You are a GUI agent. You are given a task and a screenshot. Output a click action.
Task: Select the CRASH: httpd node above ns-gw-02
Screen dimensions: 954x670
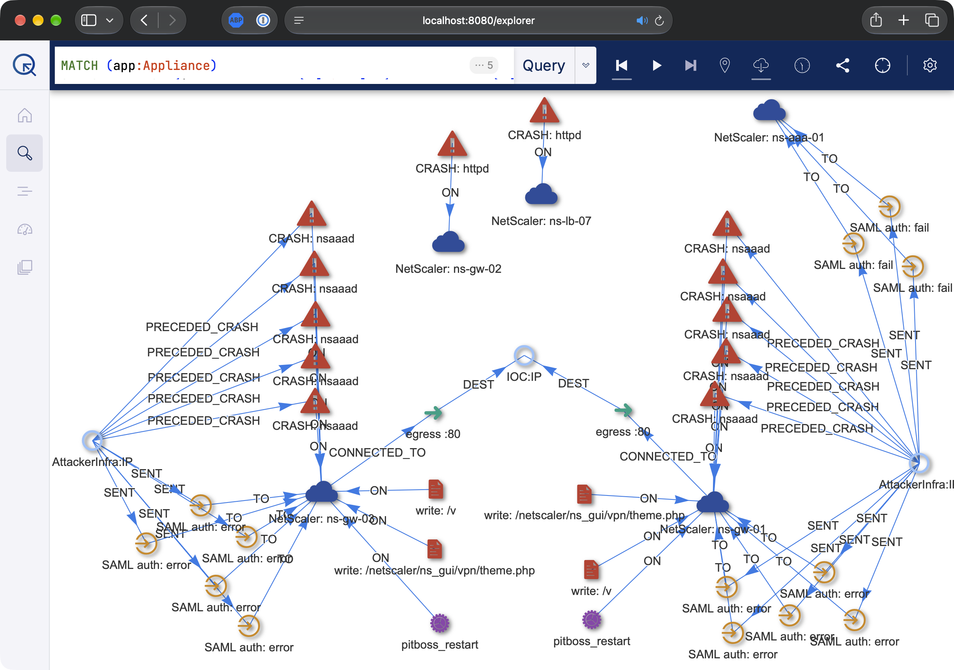pyautogui.click(x=452, y=144)
